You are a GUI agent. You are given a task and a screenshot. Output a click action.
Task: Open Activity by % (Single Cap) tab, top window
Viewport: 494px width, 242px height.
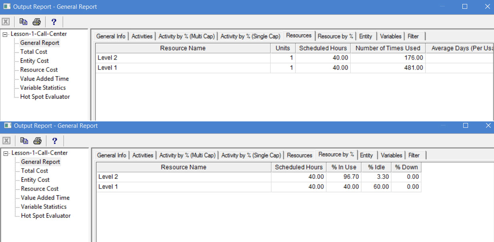click(250, 36)
